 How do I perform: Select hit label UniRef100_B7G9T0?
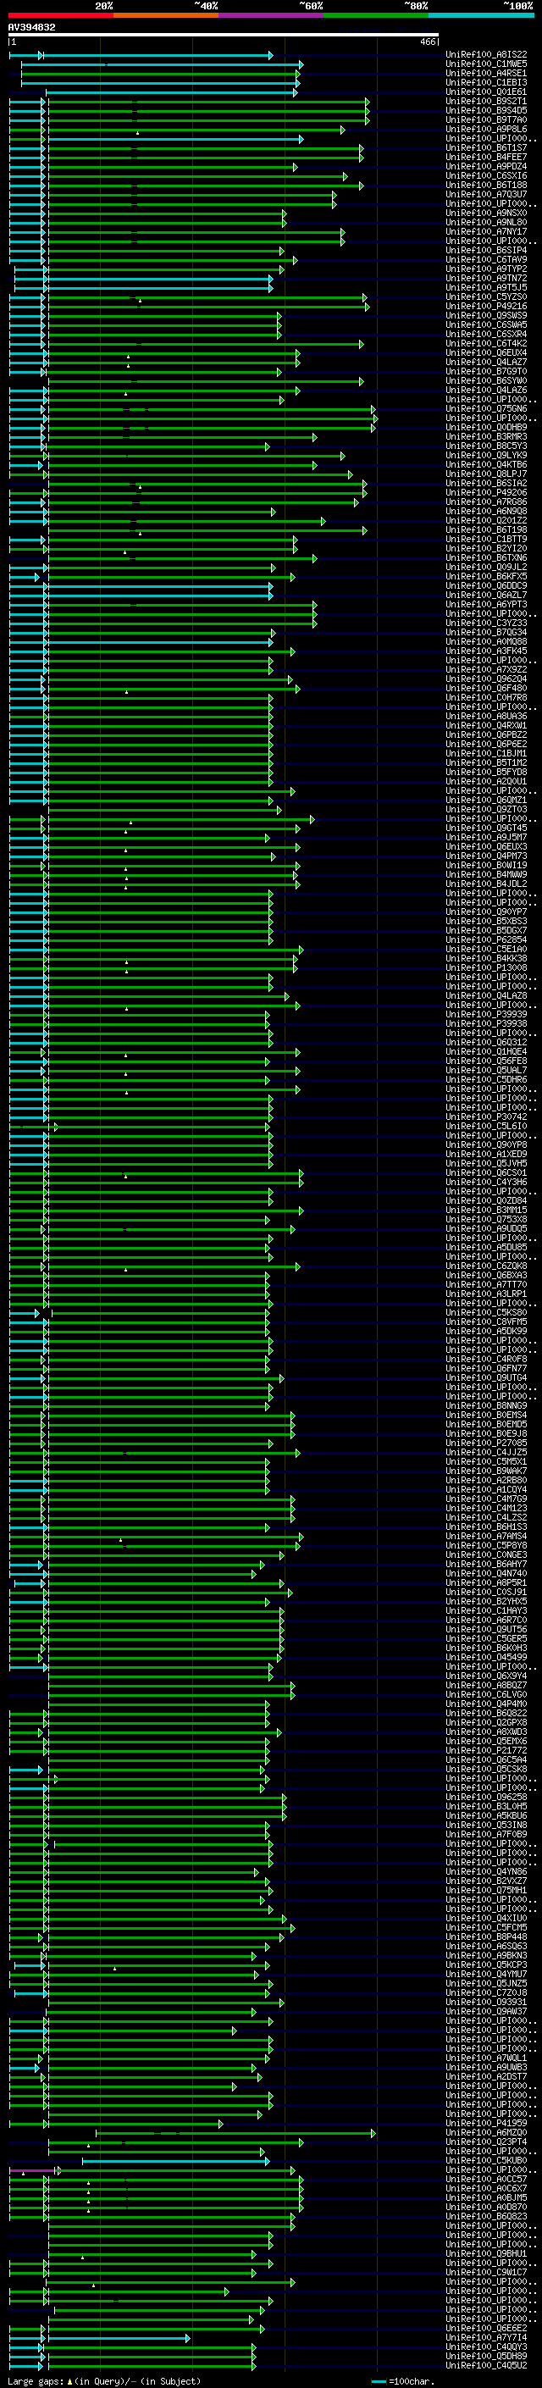(x=486, y=371)
